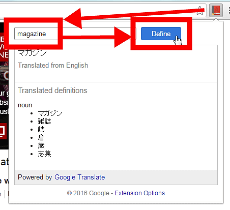The image size is (230, 210).
Task: Focus the word field containing "magazine"
Action: pyautogui.click(x=75, y=34)
